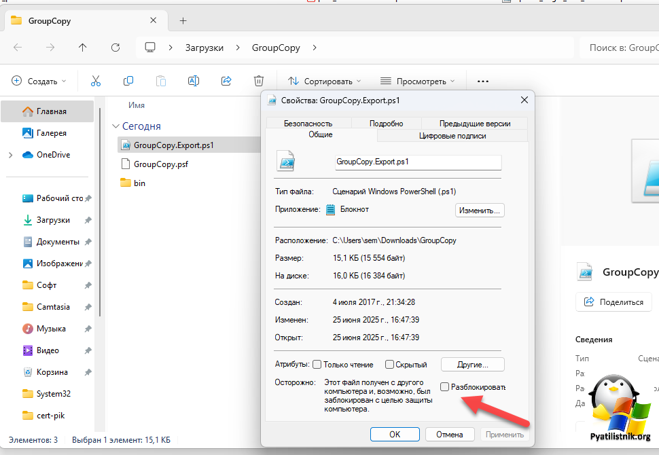This screenshot has width=659, height=455.
Task: Close the GroupCopy Explorer tab
Action: click(x=154, y=20)
